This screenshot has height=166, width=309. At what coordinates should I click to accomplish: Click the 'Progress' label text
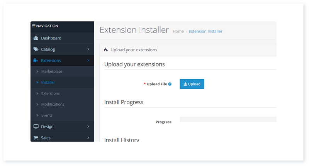click(163, 122)
